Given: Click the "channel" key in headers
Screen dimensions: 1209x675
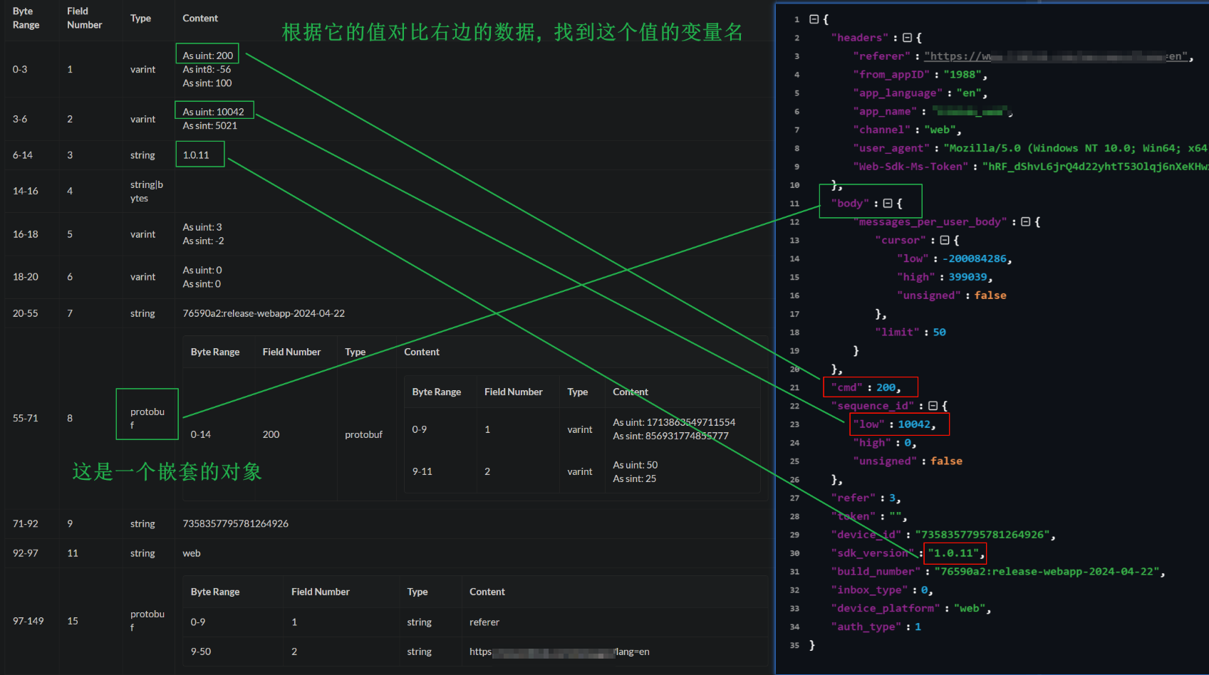Looking at the screenshot, I should [882, 130].
